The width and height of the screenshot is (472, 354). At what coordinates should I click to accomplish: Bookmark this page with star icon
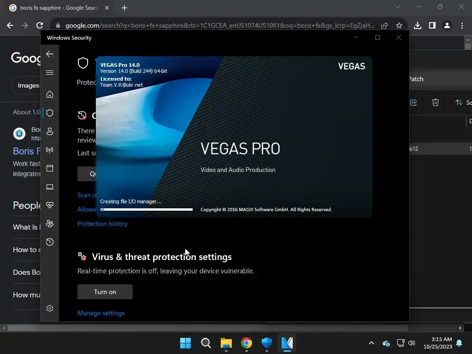click(x=399, y=26)
